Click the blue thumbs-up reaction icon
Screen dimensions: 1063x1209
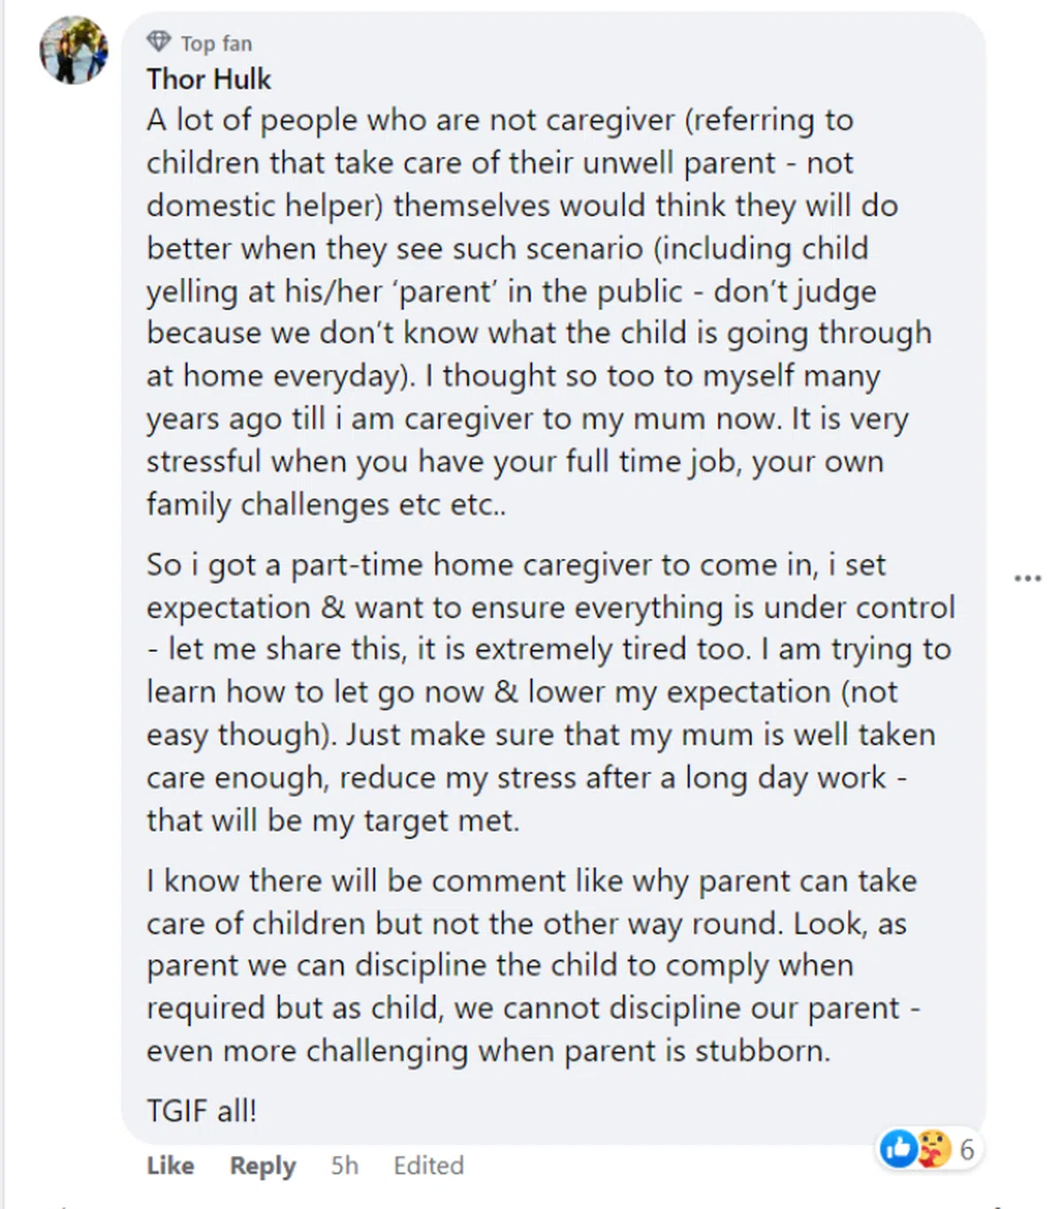[x=898, y=1149]
